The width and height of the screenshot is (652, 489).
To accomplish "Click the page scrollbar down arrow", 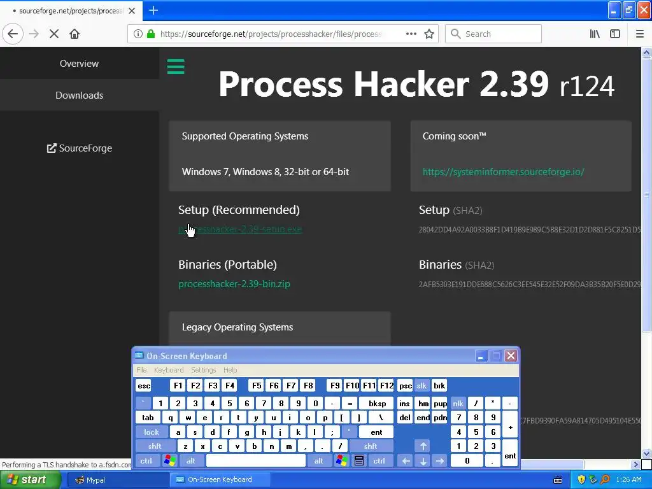I will click(646, 453).
